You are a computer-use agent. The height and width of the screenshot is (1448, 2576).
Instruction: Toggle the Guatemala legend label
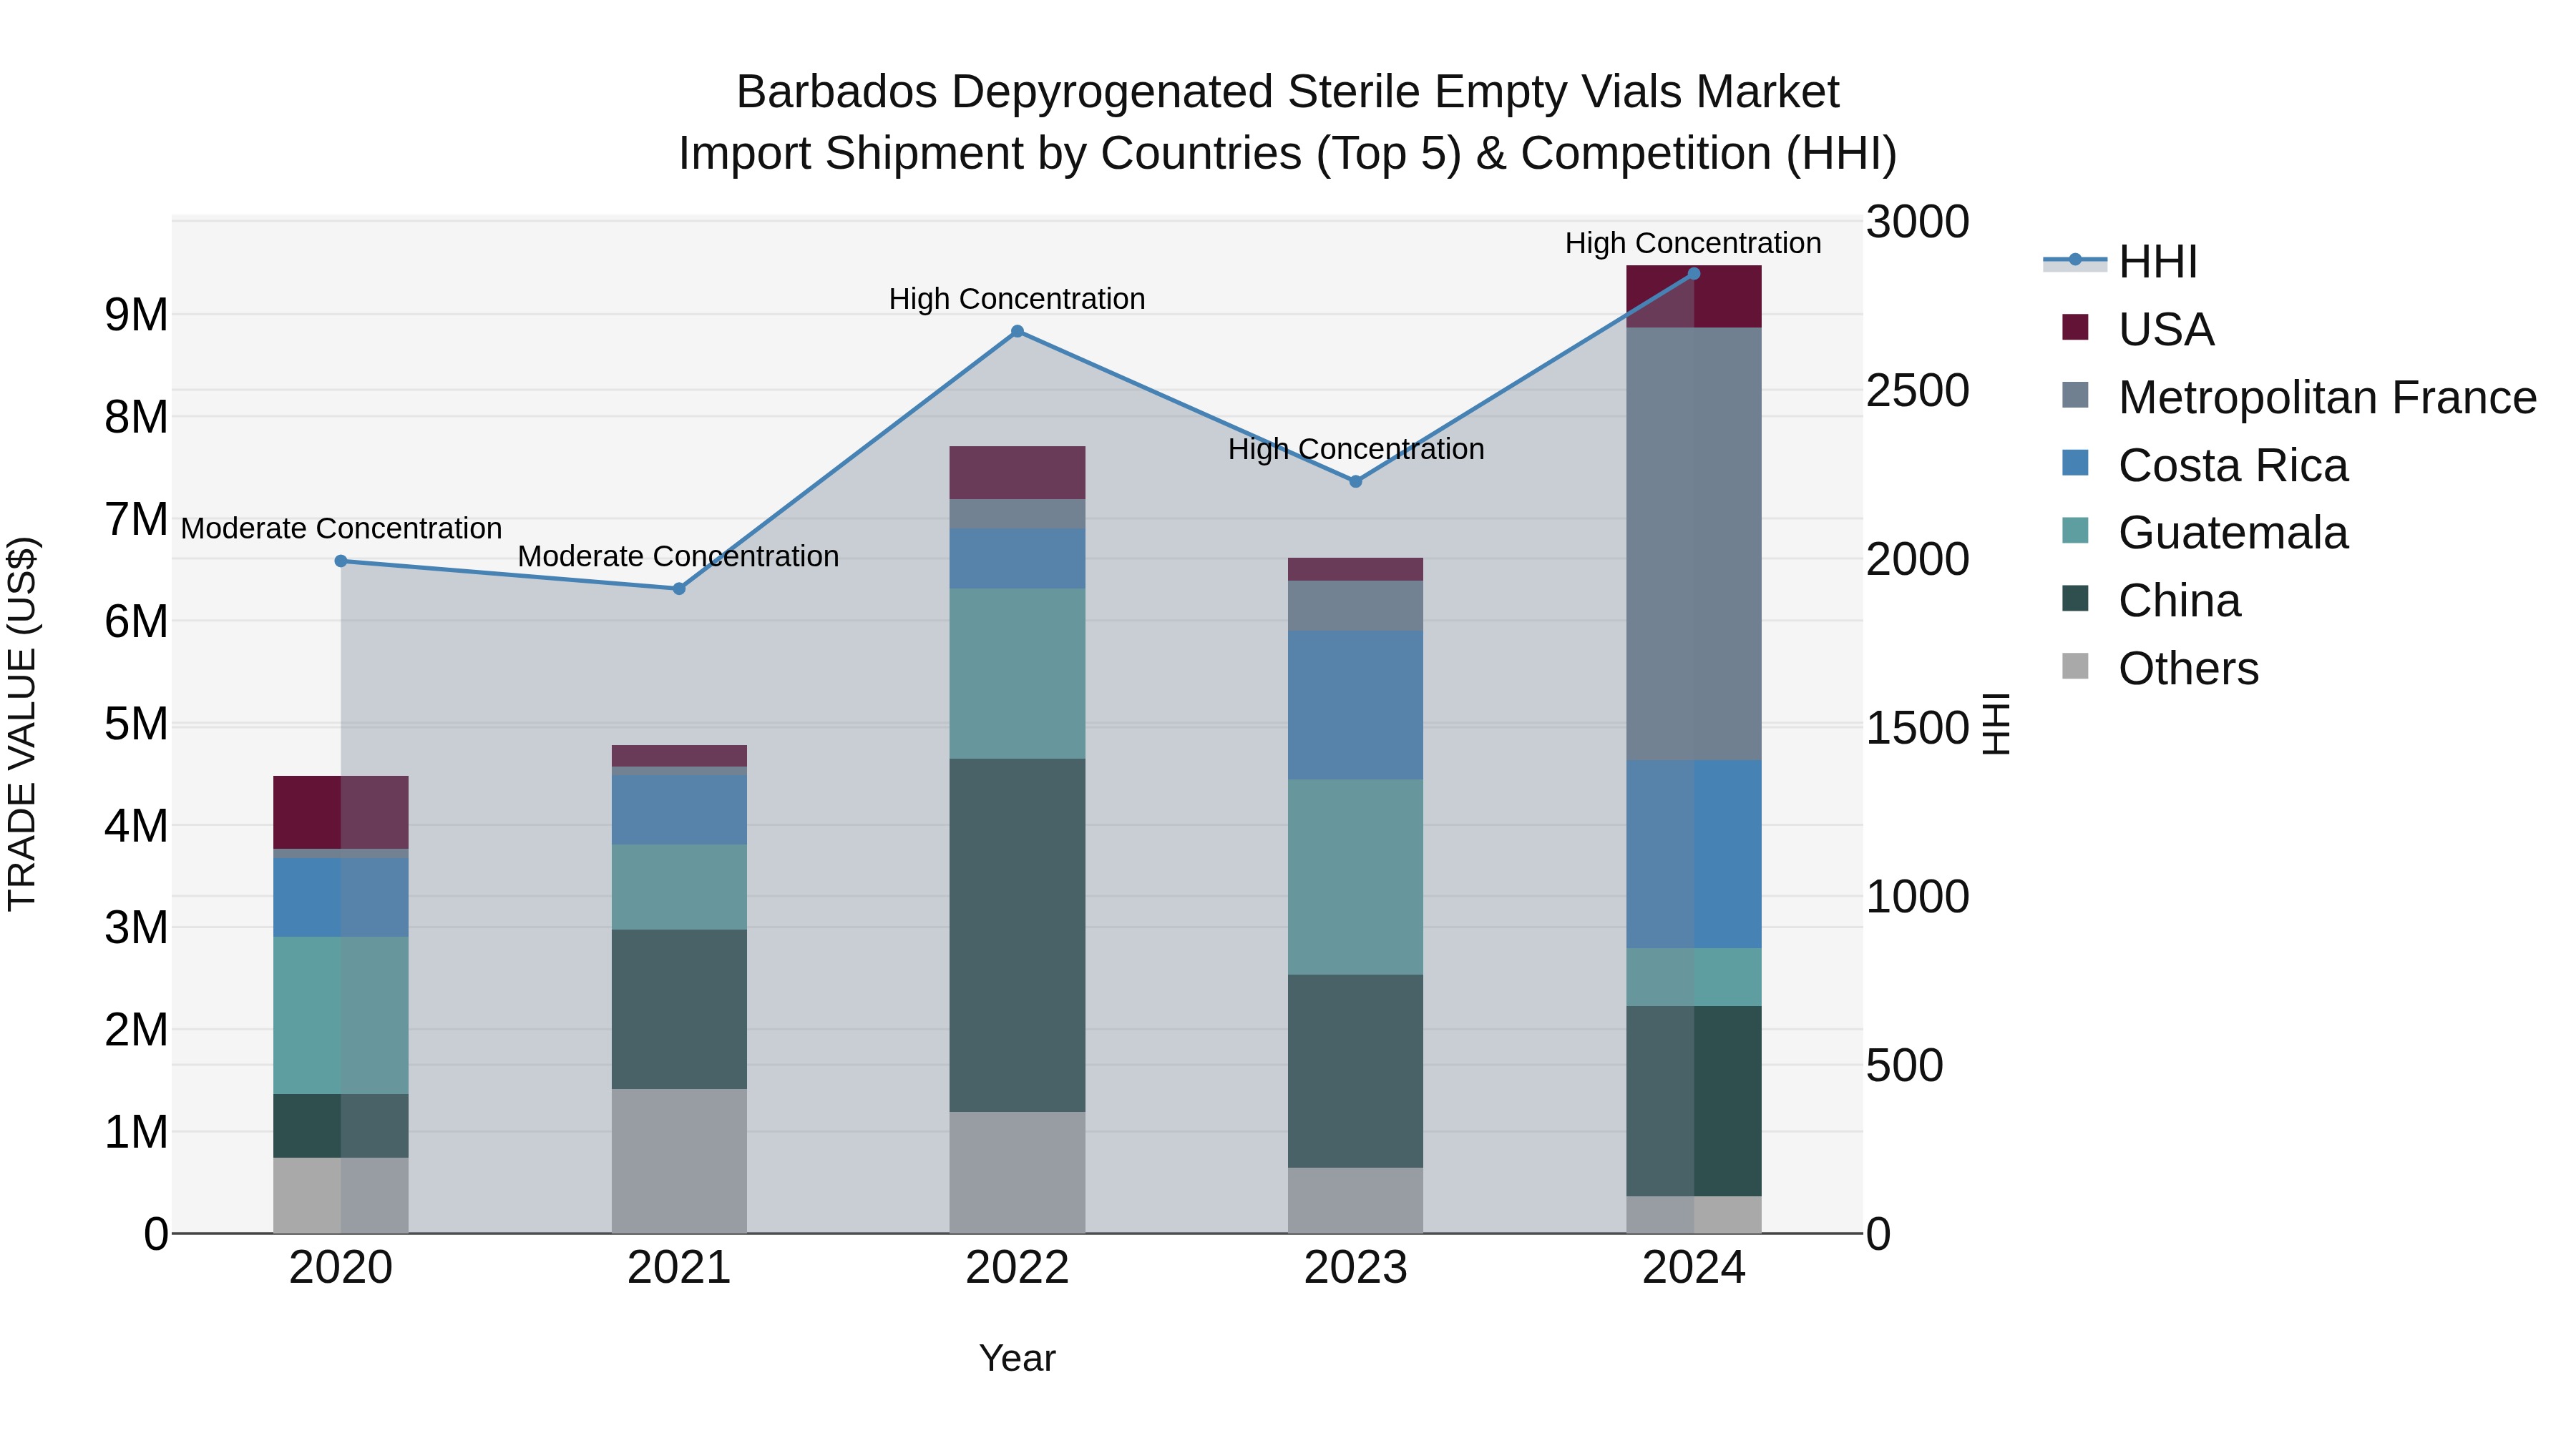2233,533
